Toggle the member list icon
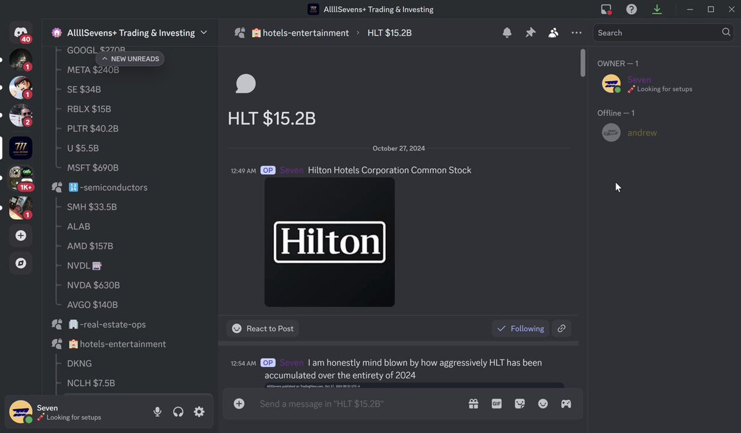Image resolution: width=741 pixels, height=433 pixels. click(x=553, y=33)
